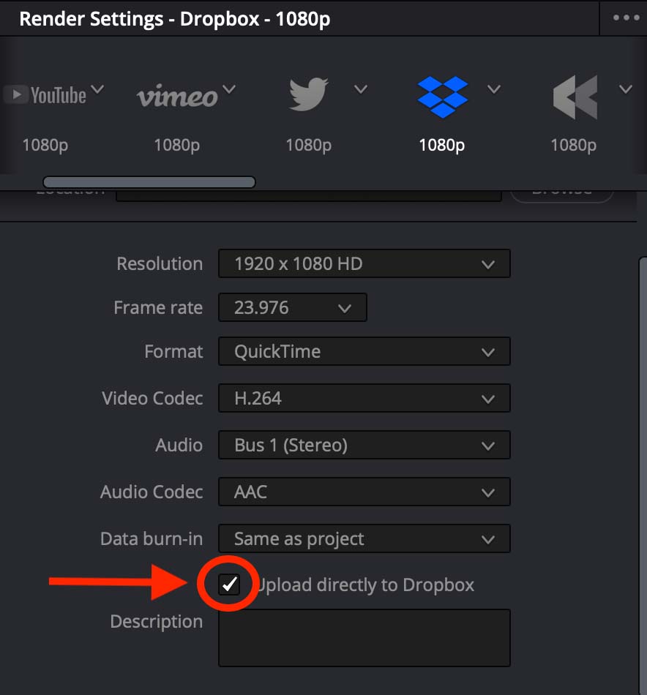Uncheck Upload directly to Dropbox

pos(229,585)
